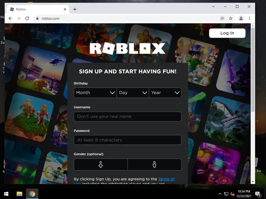Image resolution: width=266 pixels, height=199 pixels.
Task: Reload the Roblox page
Action: tap(27, 18)
